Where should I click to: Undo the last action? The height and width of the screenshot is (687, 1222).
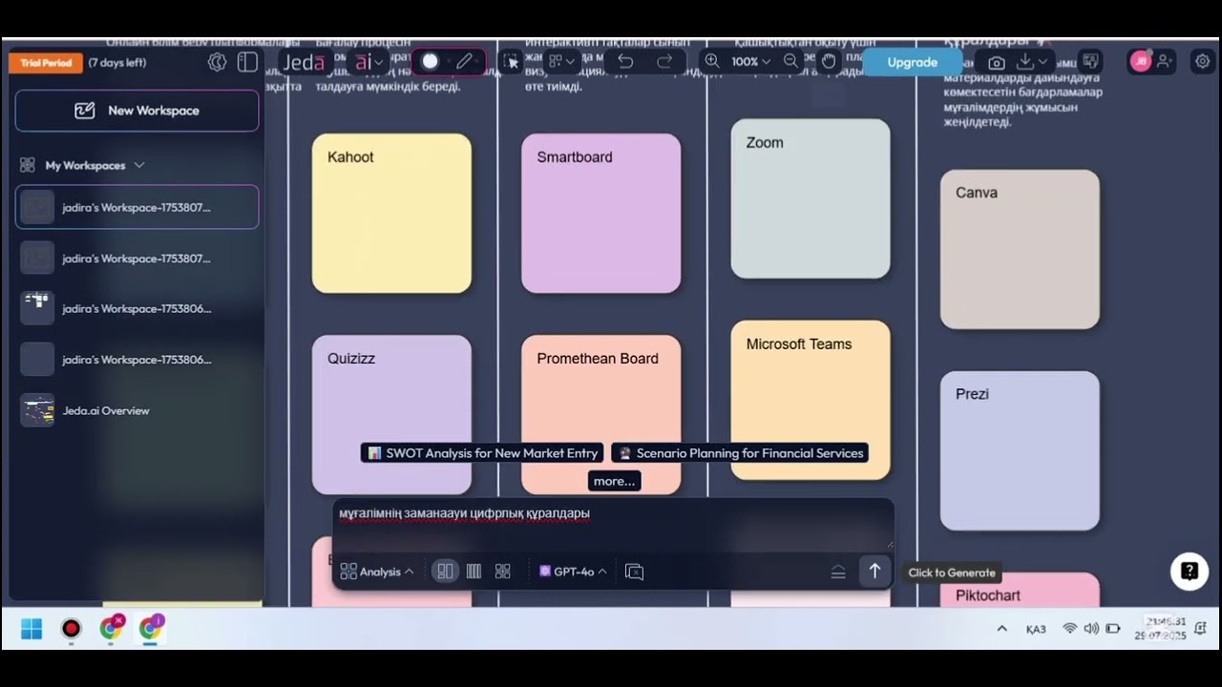625,62
